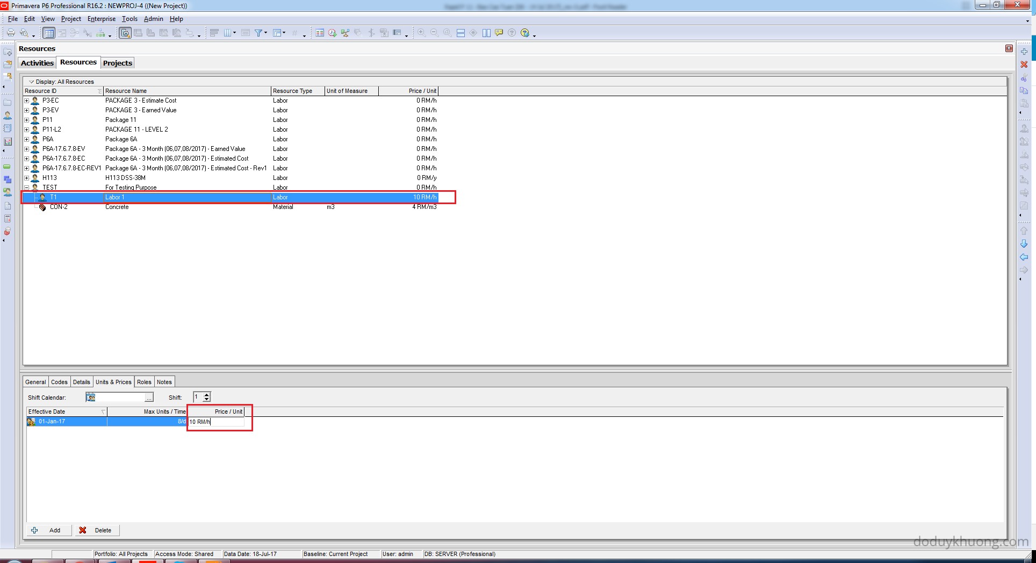Click the Filter funnel icon
The image size is (1036, 563).
(x=258, y=33)
